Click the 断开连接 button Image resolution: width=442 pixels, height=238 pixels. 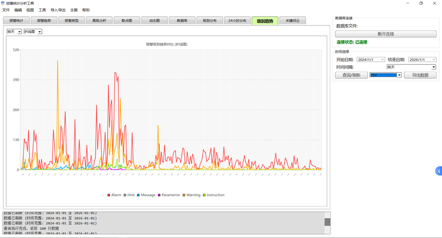pos(386,34)
